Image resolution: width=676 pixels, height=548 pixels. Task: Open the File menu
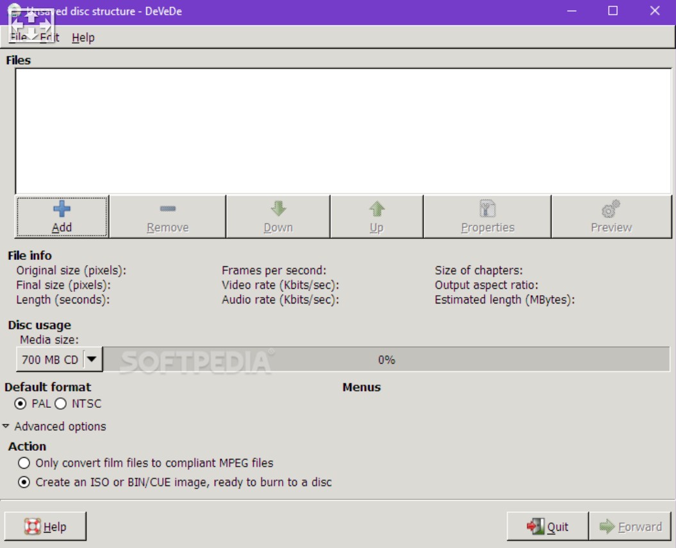[18, 38]
